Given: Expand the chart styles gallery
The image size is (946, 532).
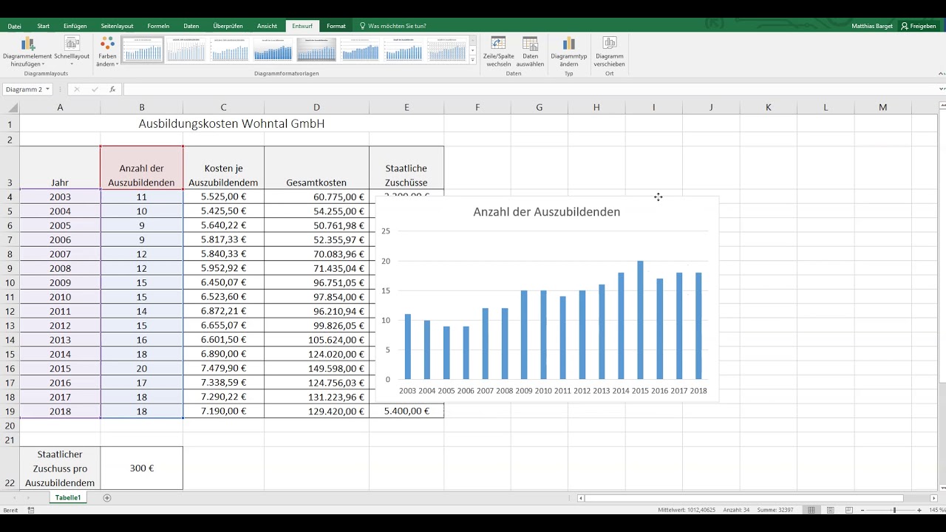Looking at the screenshot, I should pos(473,60).
